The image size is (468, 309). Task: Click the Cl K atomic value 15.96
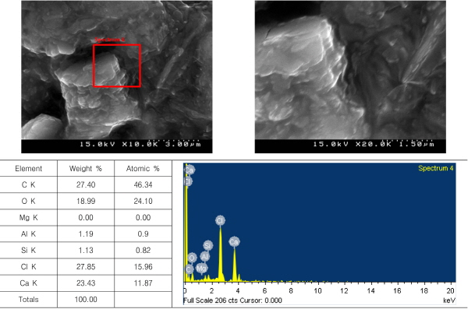tap(143, 267)
